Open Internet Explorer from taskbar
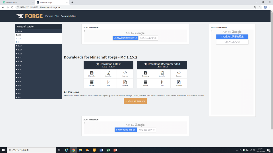 [66, 150]
